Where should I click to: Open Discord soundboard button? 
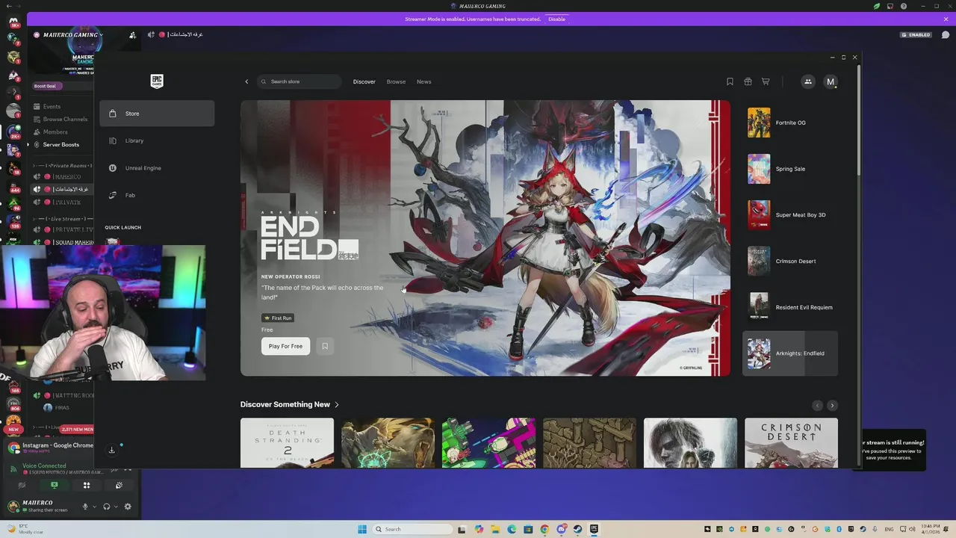point(119,486)
